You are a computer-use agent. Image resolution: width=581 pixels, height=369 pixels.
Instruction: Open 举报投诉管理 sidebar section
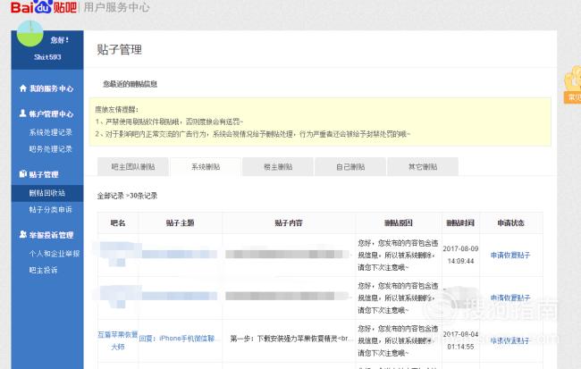[51, 235]
